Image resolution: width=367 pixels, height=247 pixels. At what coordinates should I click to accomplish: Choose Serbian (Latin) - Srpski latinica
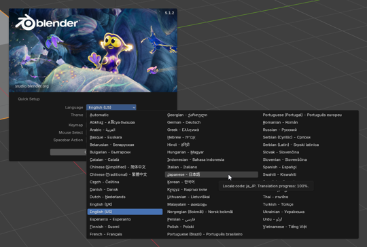(309, 145)
